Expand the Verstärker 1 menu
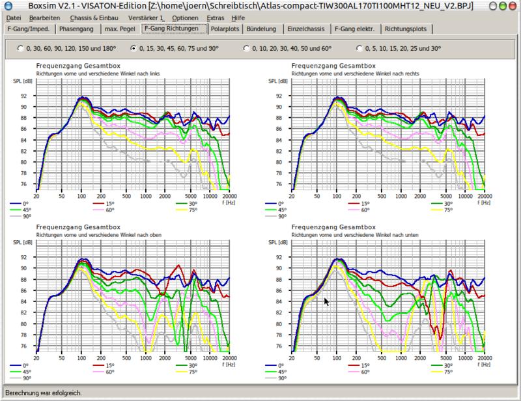Image resolution: width=521 pixels, height=401 pixels. point(145,18)
